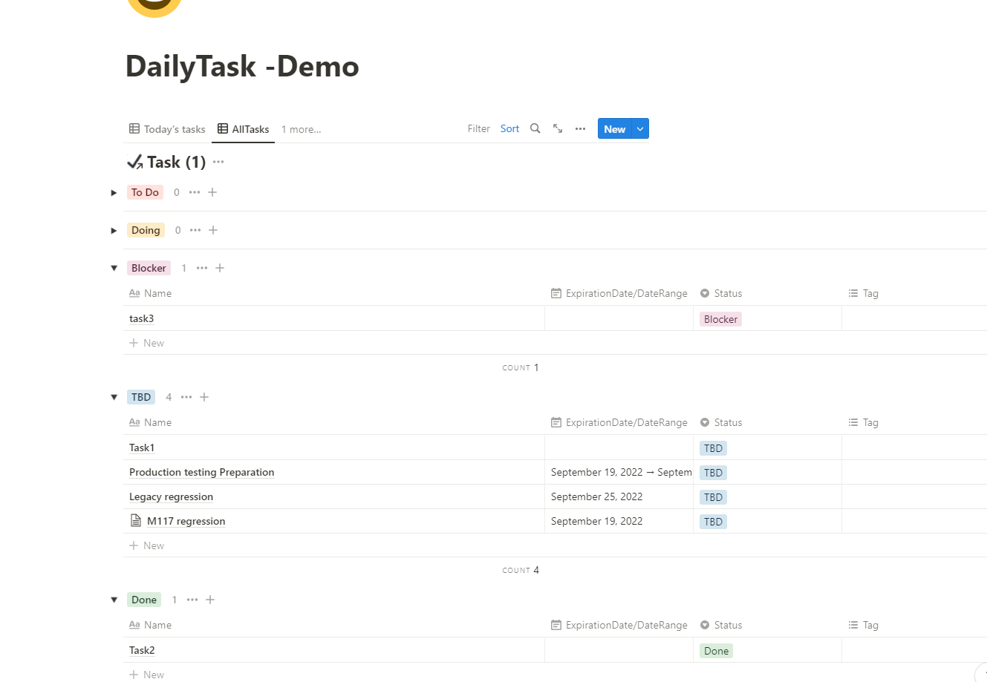Expand the To Do group
The height and width of the screenshot is (682, 987).
coord(114,192)
